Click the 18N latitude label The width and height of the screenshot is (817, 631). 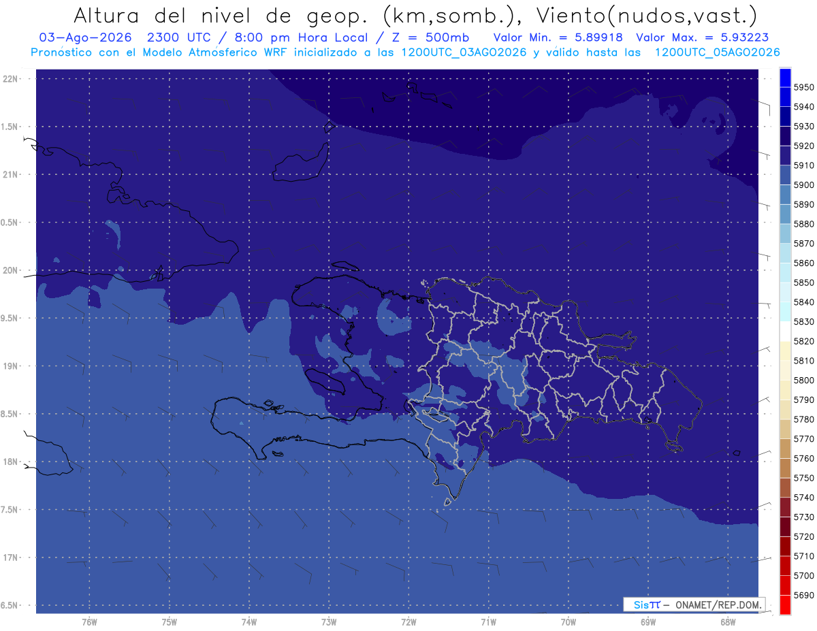pyautogui.click(x=11, y=462)
